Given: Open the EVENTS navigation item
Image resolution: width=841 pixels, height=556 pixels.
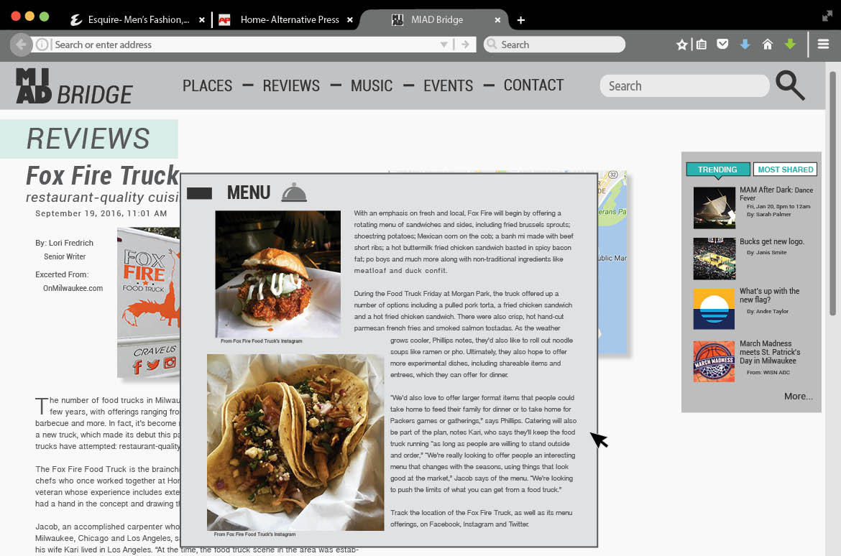Looking at the screenshot, I should pos(449,85).
